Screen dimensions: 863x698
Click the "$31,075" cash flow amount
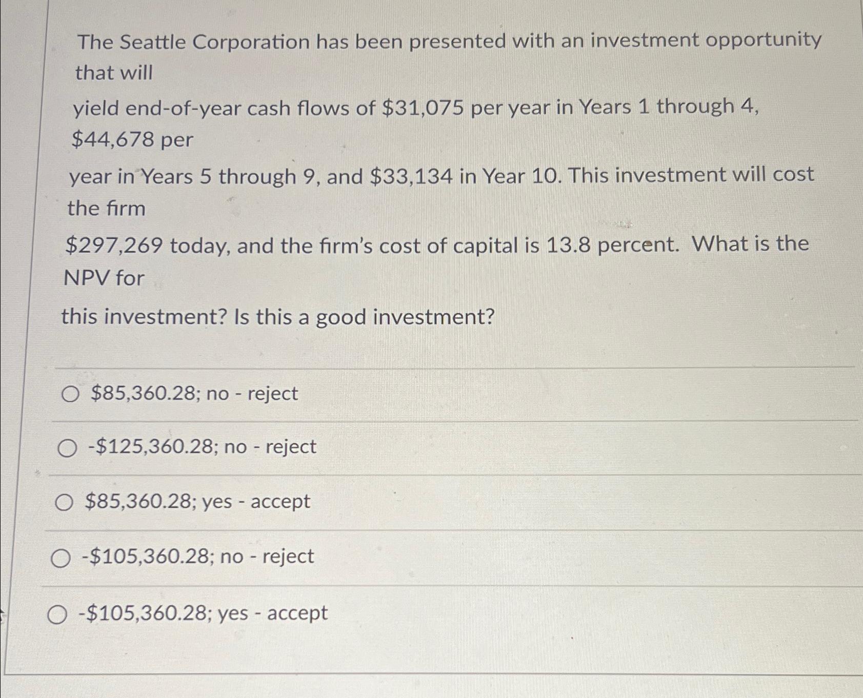pos(423,108)
